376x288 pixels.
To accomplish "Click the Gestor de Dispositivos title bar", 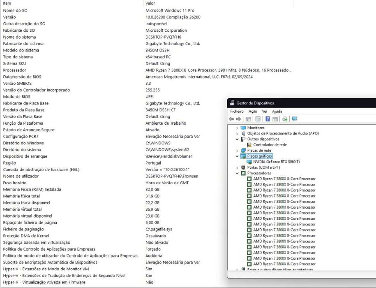I will (x=302, y=103).
